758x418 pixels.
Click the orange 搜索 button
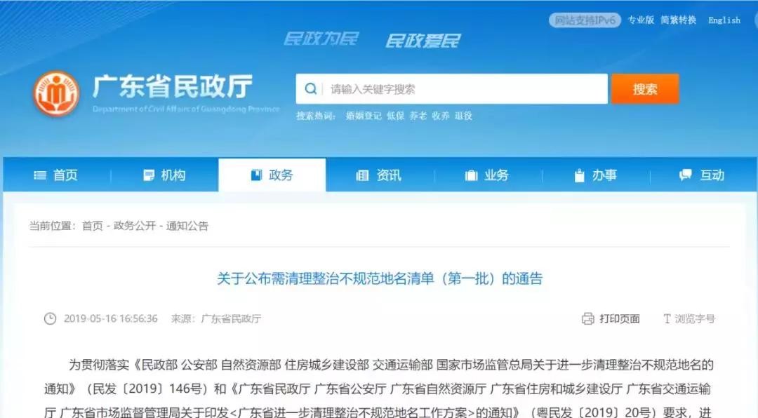[645, 89]
